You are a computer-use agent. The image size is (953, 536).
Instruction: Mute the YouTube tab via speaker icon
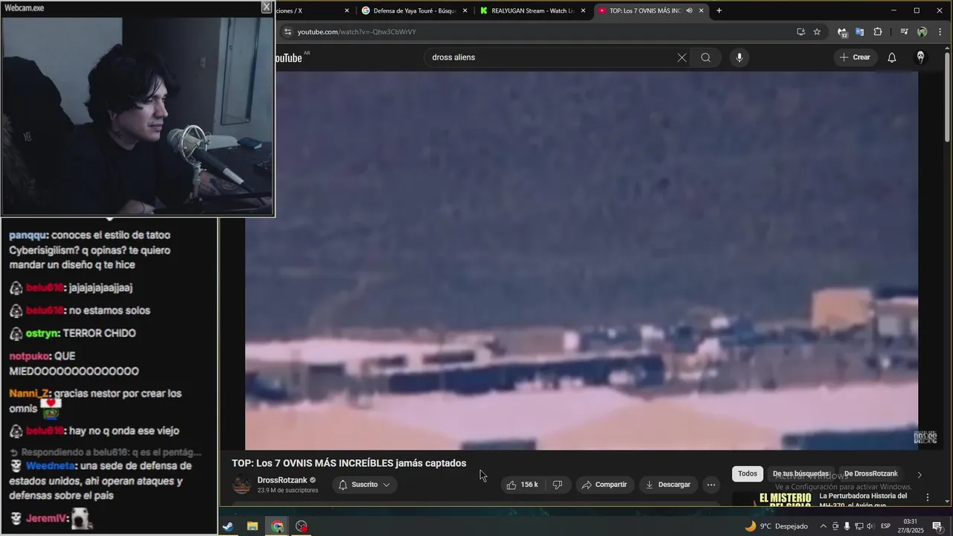(689, 10)
